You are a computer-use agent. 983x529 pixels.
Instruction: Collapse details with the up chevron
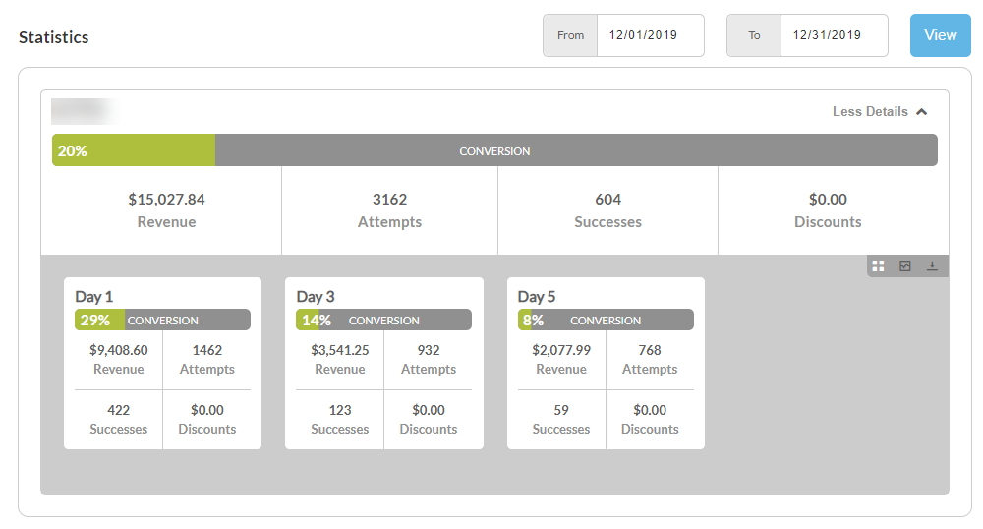click(922, 111)
